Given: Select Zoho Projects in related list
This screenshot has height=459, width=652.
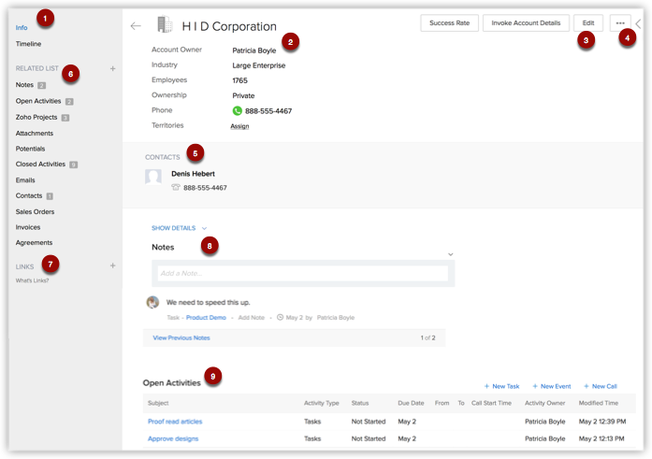Looking at the screenshot, I should click(x=36, y=117).
